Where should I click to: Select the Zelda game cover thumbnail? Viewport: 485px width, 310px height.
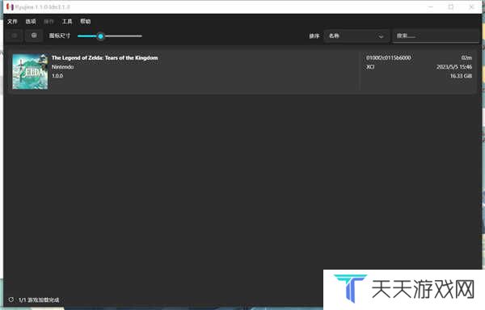pos(30,72)
